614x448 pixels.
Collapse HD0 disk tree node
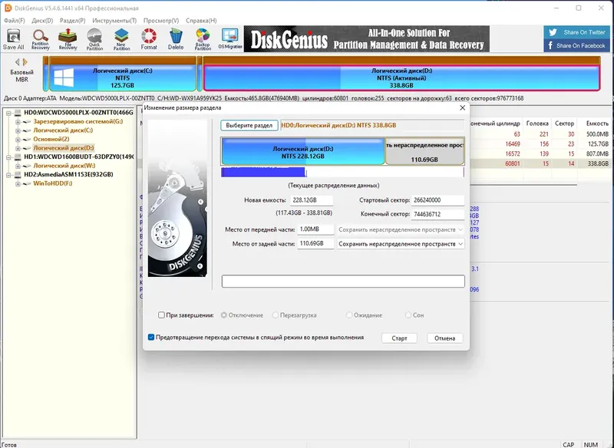(8, 113)
